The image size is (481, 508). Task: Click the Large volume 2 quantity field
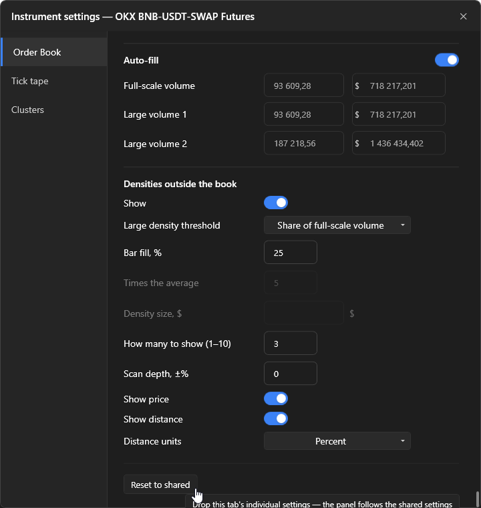point(304,143)
